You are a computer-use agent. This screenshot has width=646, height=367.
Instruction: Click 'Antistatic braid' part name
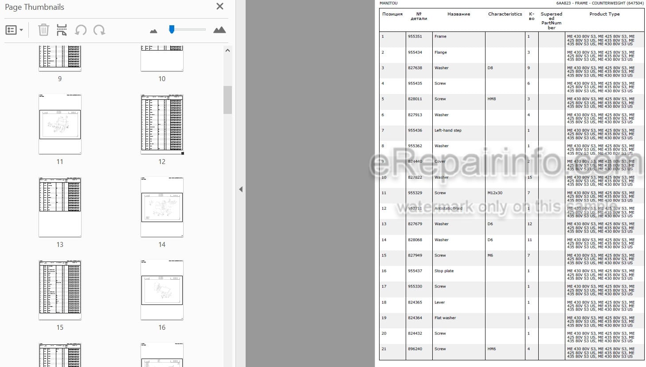[x=448, y=208]
